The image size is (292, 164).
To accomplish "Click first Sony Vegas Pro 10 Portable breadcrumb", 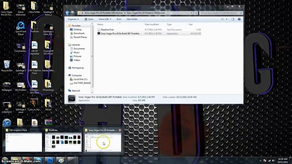I will (104, 13).
